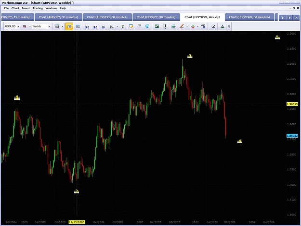Open dropdown arrow beside the glasses icon

[x=30, y=26]
